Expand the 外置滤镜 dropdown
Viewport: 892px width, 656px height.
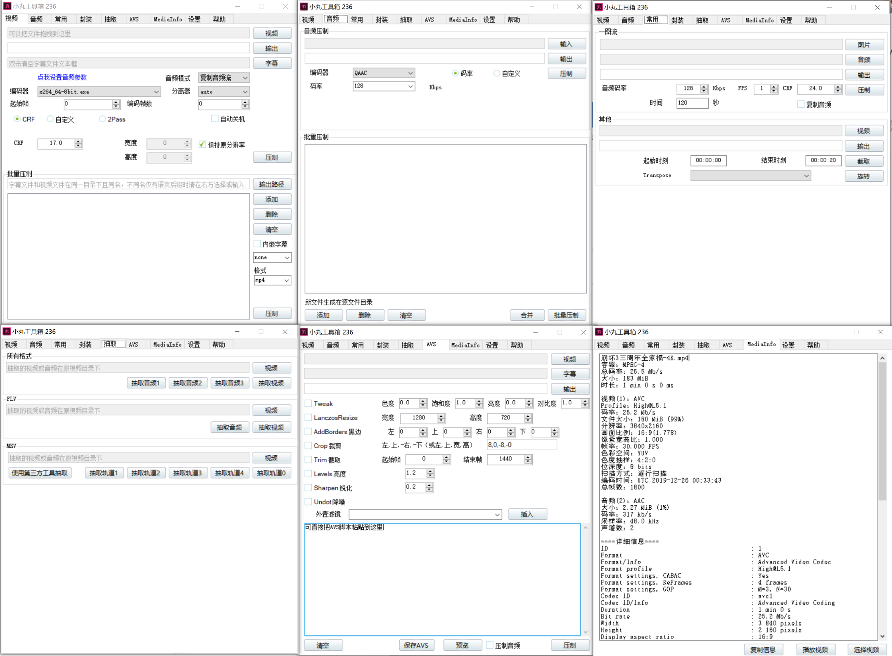(497, 515)
